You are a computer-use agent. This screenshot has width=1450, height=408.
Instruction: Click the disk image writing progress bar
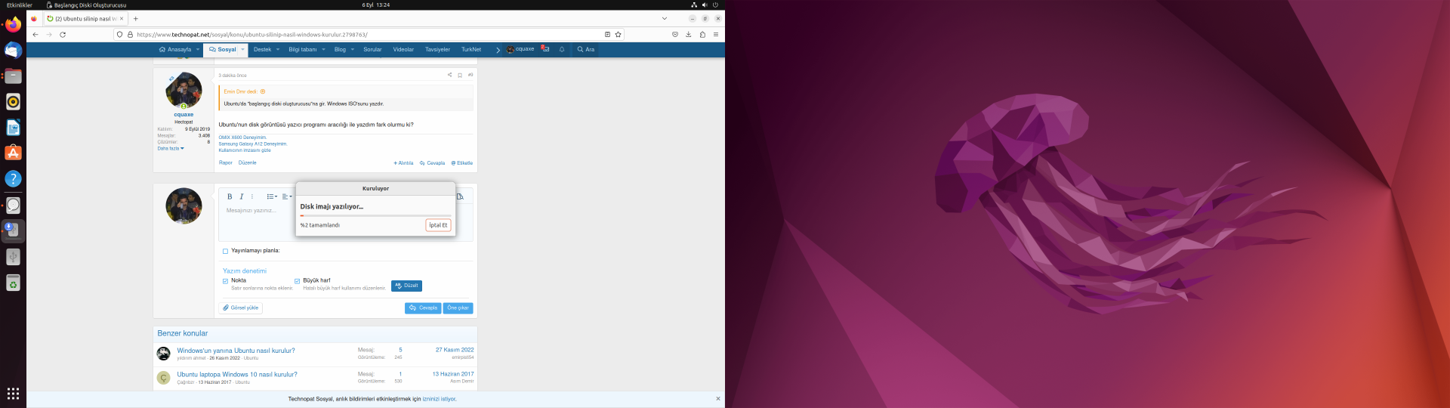pos(375,216)
